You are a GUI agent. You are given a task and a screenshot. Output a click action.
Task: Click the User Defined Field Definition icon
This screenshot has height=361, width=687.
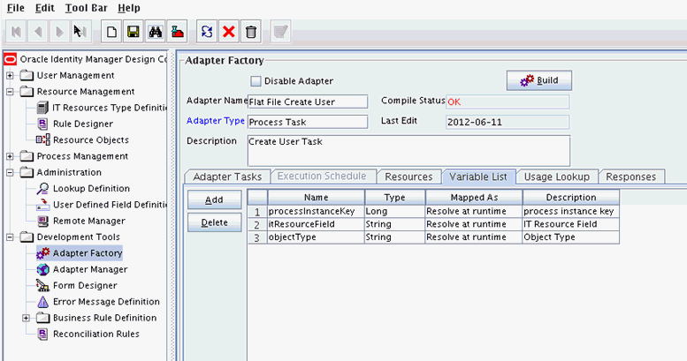[x=43, y=205]
